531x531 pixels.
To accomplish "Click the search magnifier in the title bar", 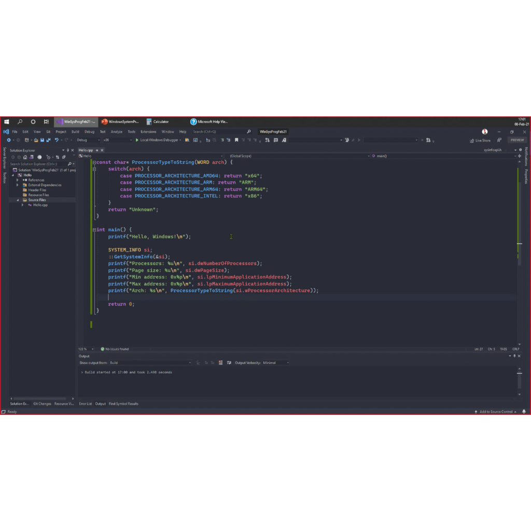I will (x=249, y=131).
